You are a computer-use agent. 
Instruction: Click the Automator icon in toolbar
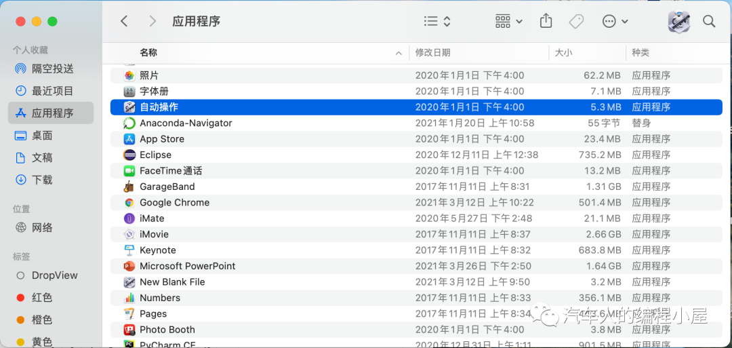[678, 21]
